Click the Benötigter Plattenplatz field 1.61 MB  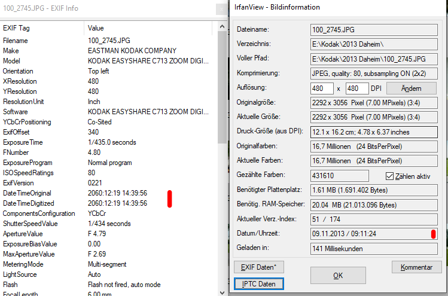[x=374, y=190]
